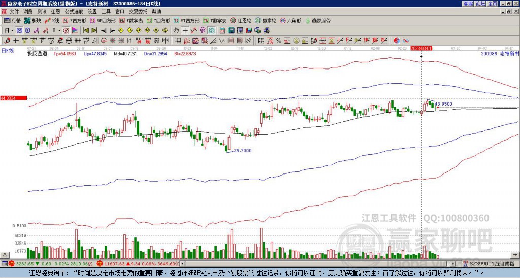The height and width of the screenshot is (278, 520).
Task: Open the 江恩 menu
Action: (x=55, y=12)
